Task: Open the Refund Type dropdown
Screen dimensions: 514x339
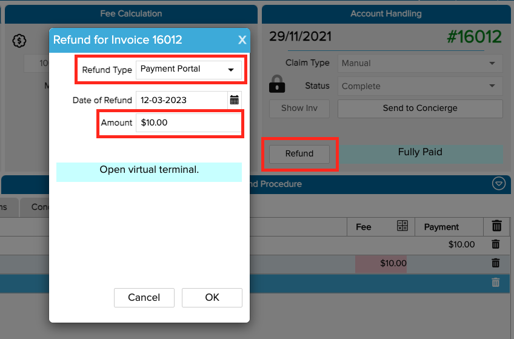Action: (x=189, y=69)
